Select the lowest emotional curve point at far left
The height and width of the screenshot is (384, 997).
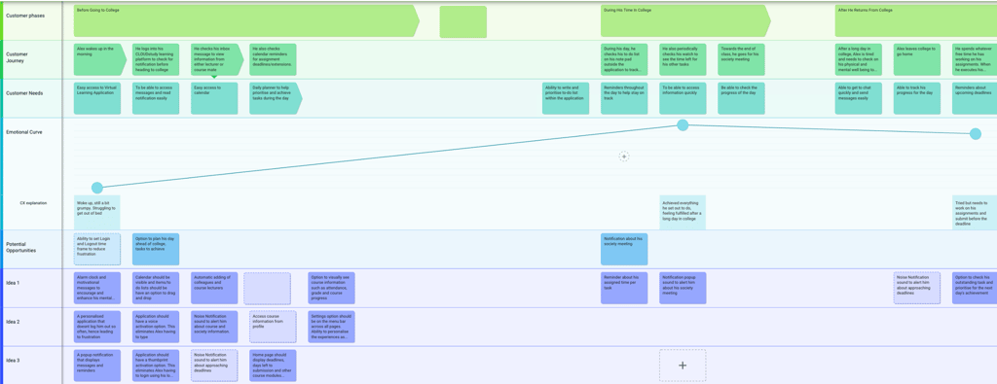(x=97, y=188)
